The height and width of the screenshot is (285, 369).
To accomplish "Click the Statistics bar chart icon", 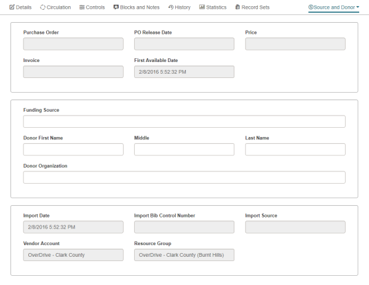I will (202, 7).
